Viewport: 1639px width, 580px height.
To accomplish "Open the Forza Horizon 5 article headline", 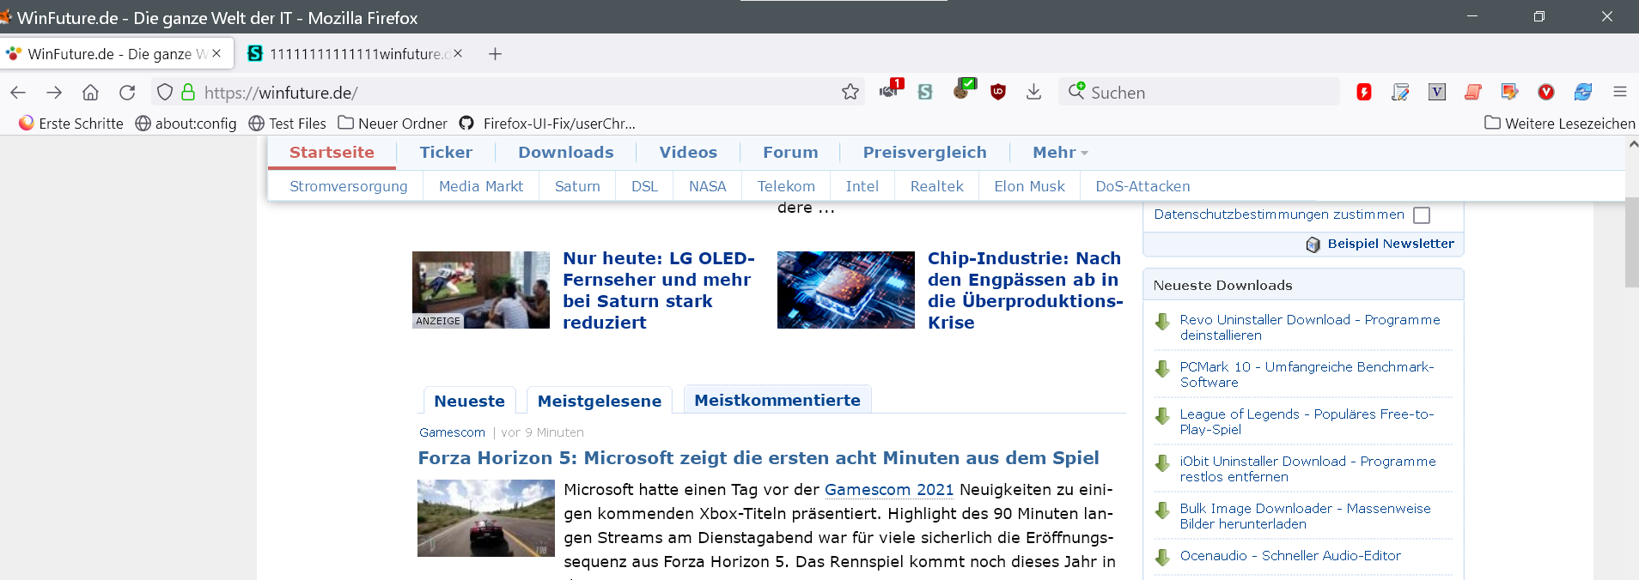I will (x=758, y=458).
